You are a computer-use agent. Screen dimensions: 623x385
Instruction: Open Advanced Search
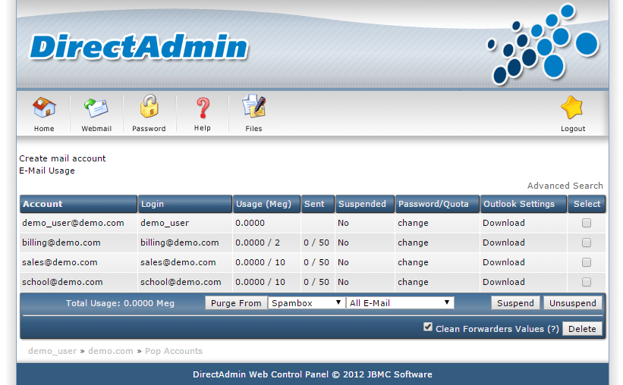click(x=565, y=186)
